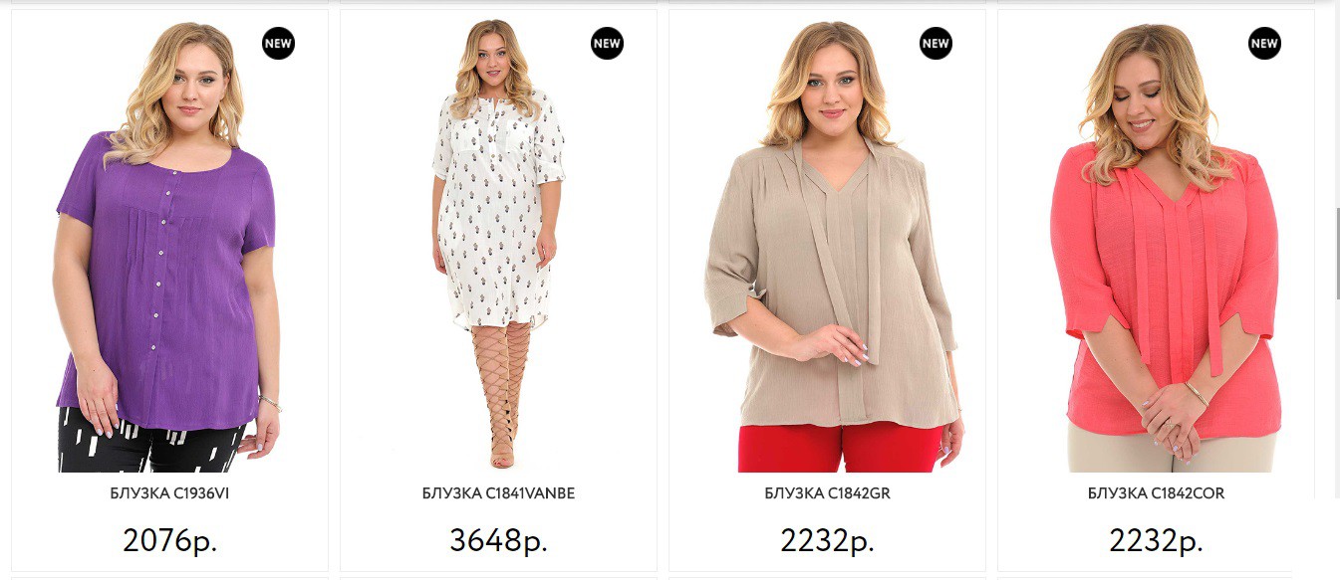
Task: Open the white printed dress C1841VANBE photo
Action: (498, 245)
